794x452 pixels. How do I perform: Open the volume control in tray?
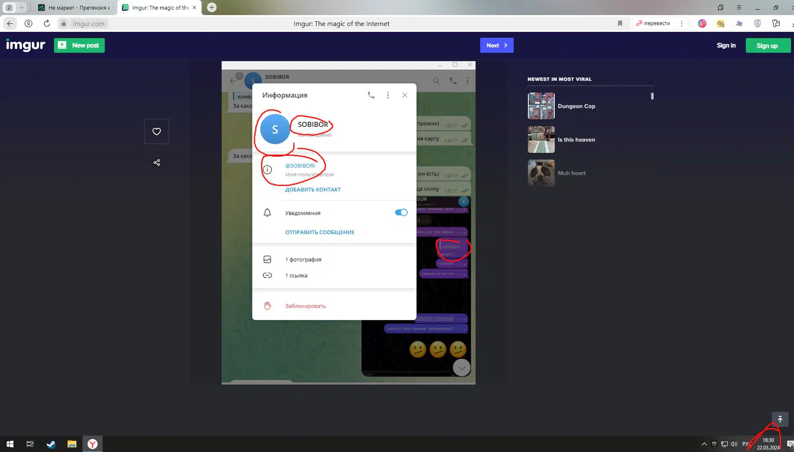point(734,444)
